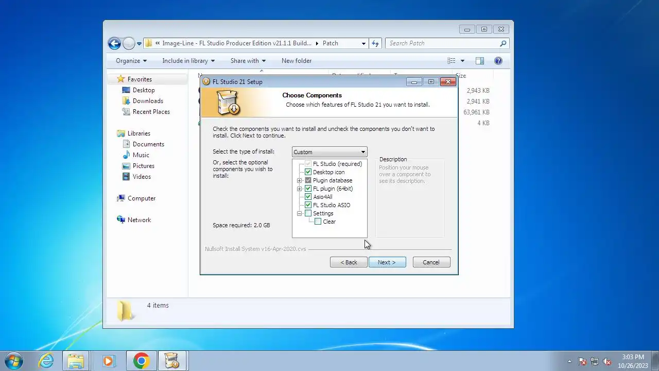The height and width of the screenshot is (371, 659).
Task: Expand the Plugin database tree node
Action: [x=299, y=180]
